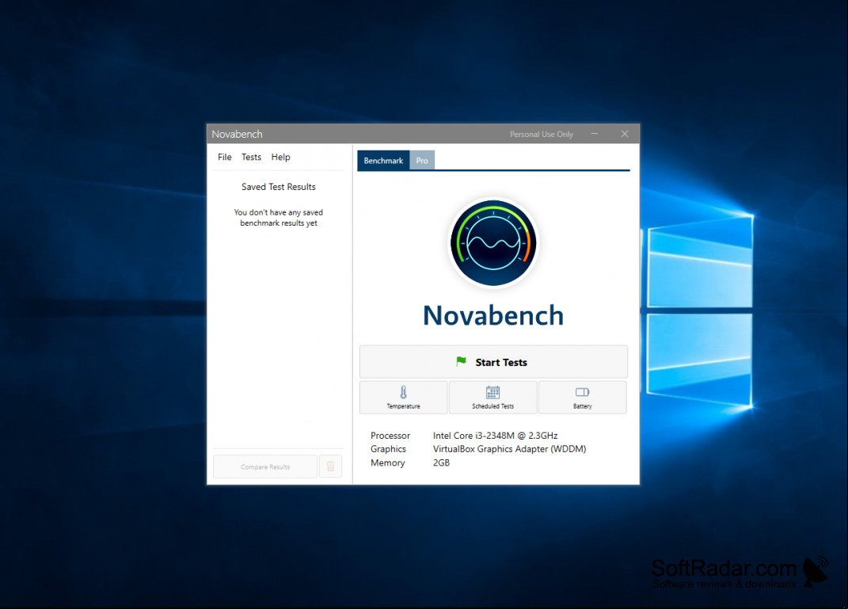This screenshot has height=609, width=848.
Task: Open the File menu
Action: [224, 157]
